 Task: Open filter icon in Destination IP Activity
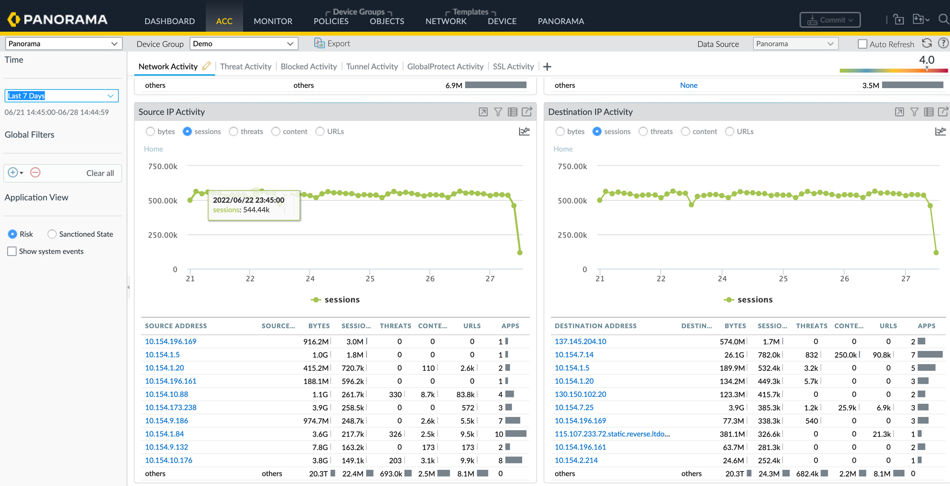914,112
